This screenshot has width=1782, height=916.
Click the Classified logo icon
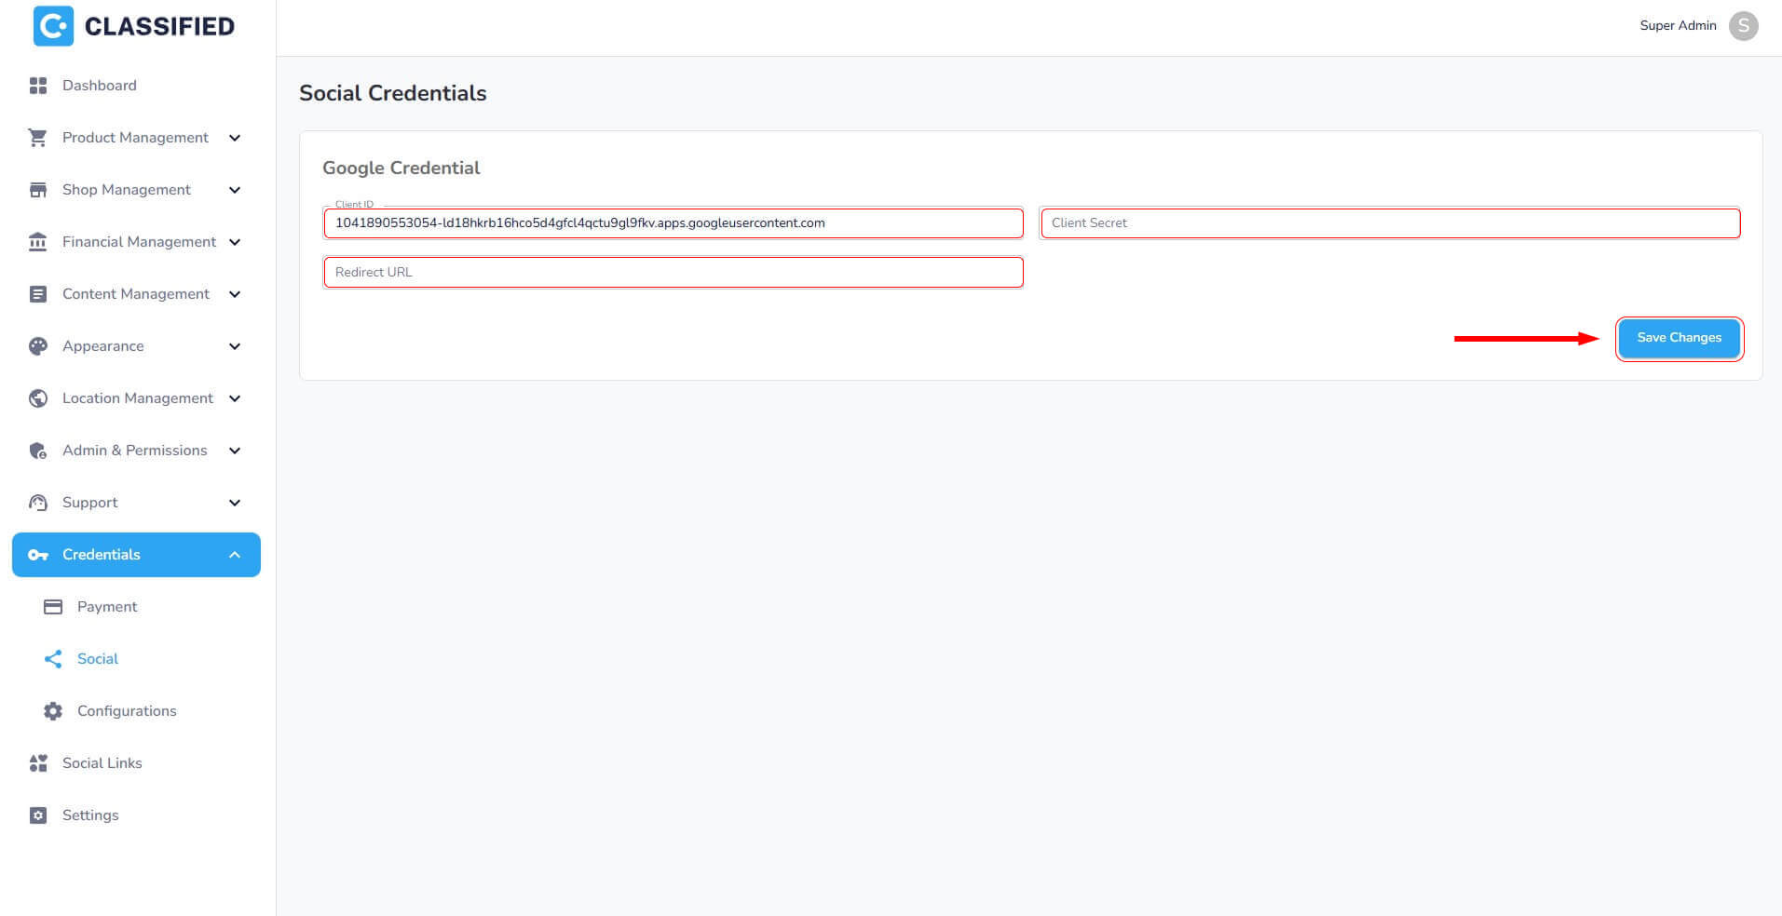point(53,26)
